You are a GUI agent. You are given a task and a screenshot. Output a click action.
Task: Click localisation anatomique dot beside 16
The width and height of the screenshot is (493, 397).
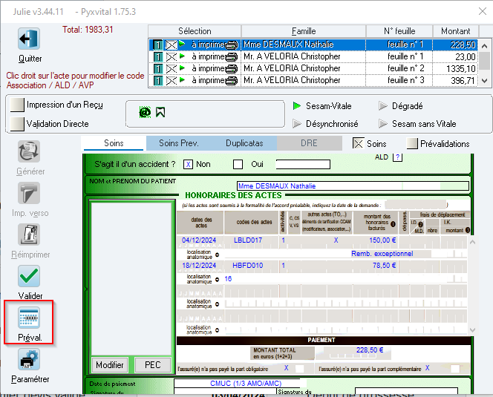click(x=218, y=280)
